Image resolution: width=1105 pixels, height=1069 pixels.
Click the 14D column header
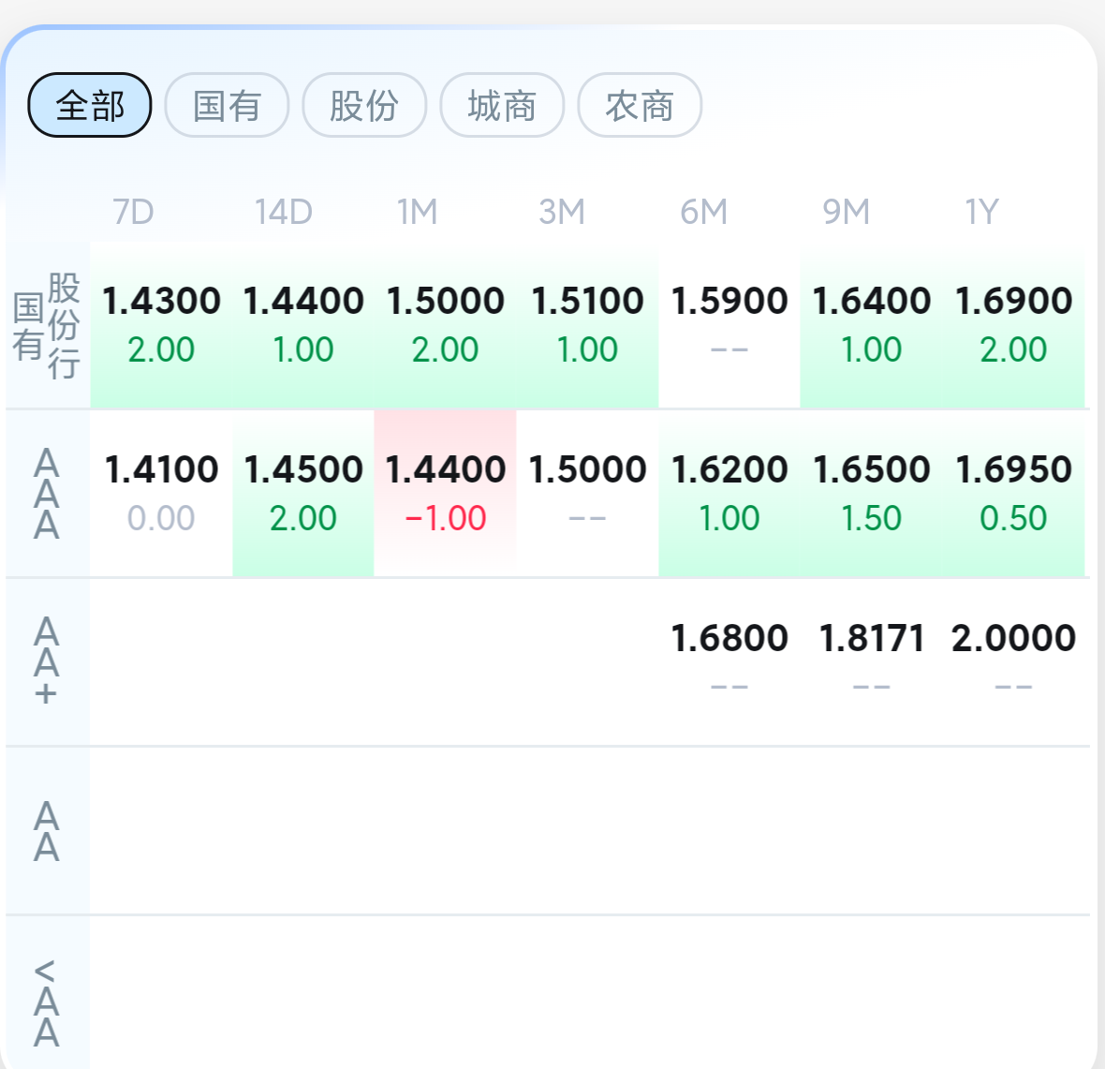coord(283,213)
